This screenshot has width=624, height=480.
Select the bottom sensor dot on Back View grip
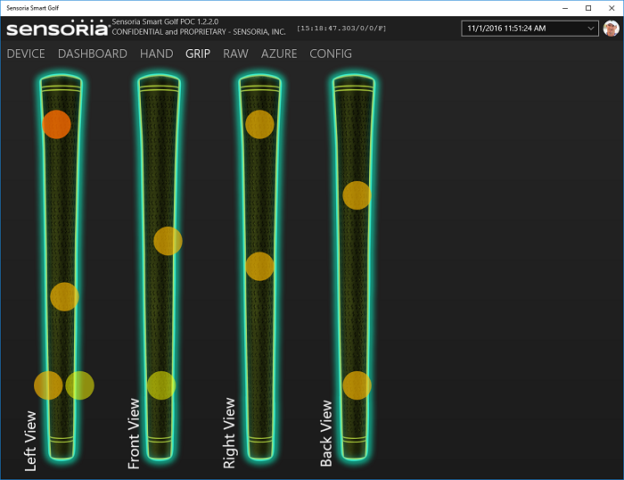357,385
